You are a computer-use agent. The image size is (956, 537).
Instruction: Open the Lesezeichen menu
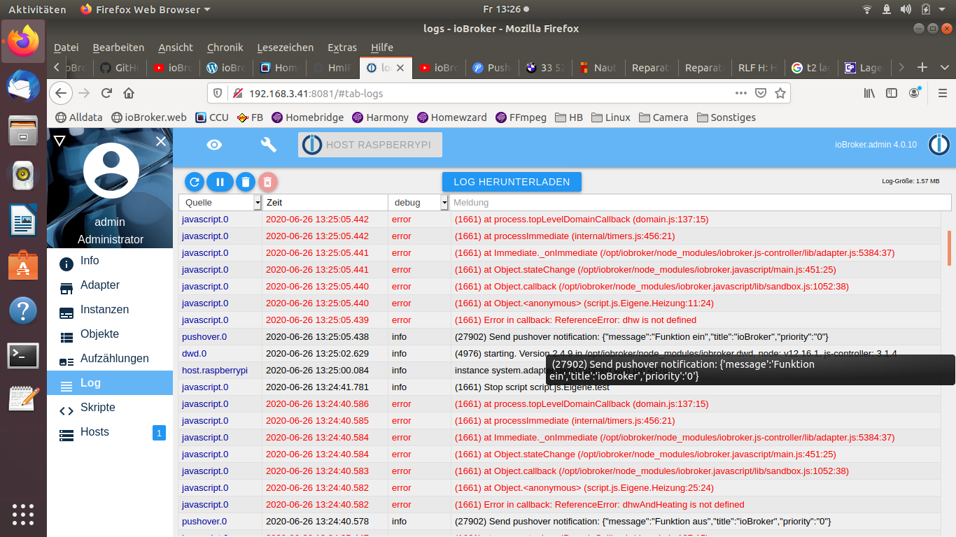coord(286,48)
